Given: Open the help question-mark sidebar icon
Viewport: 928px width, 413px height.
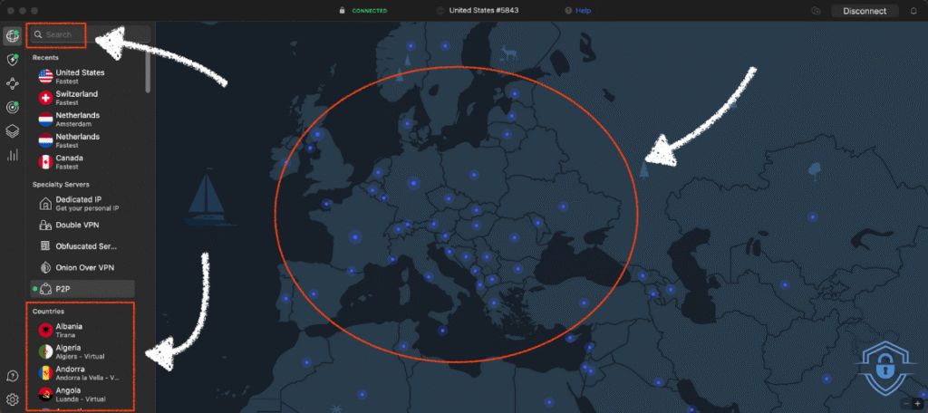Looking at the screenshot, I should point(13,376).
